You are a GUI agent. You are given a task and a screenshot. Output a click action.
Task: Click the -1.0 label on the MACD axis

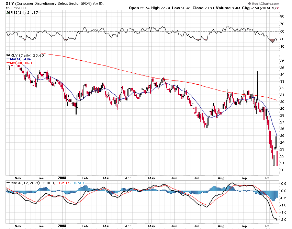283,205
